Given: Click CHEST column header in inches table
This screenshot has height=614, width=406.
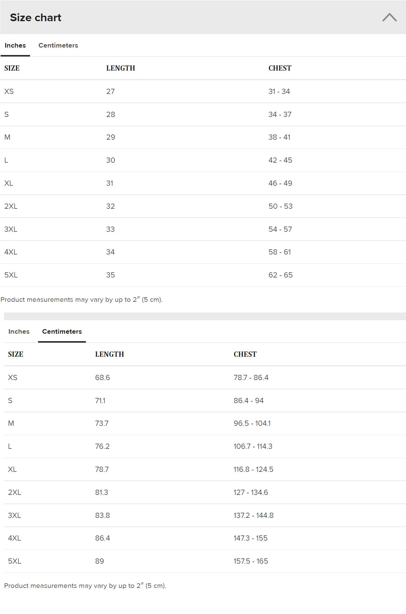Looking at the screenshot, I should coord(280,68).
